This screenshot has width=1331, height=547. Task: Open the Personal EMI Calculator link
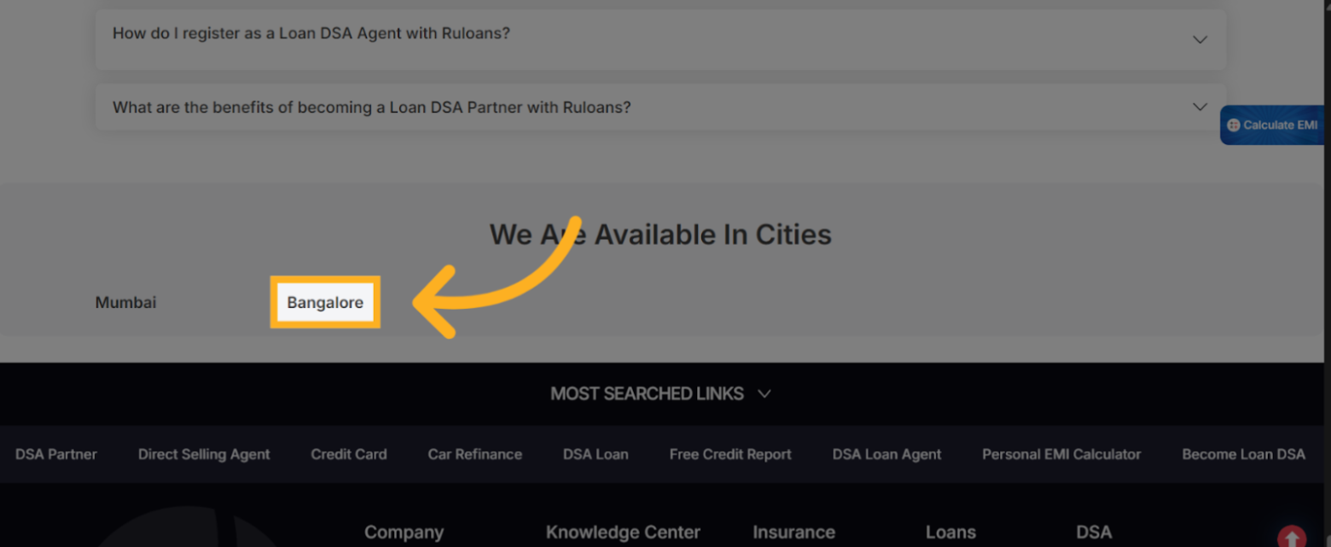1061,454
